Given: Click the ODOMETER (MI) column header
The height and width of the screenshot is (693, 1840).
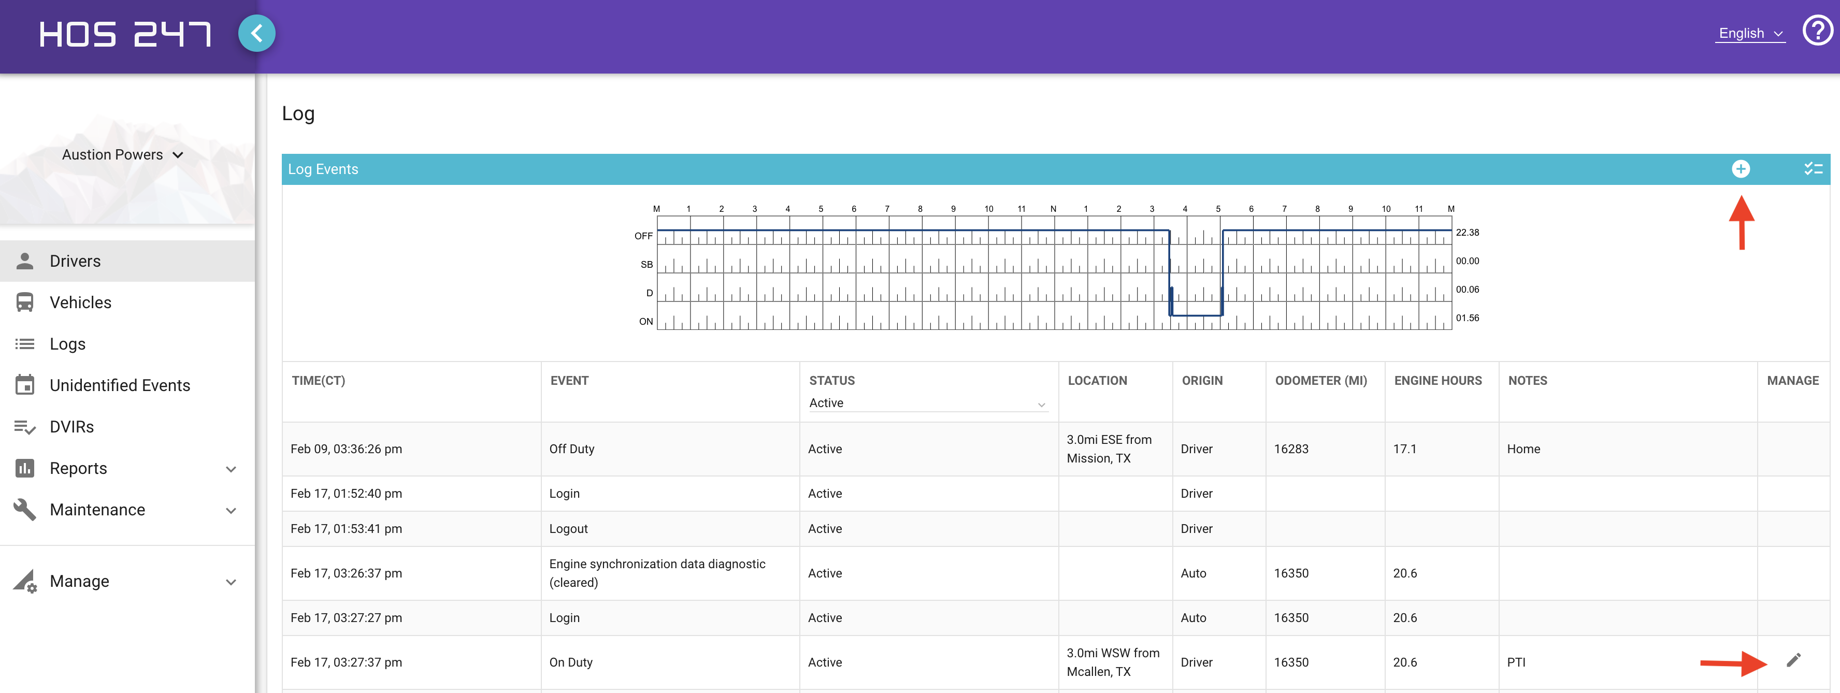Looking at the screenshot, I should click(1321, 380).
